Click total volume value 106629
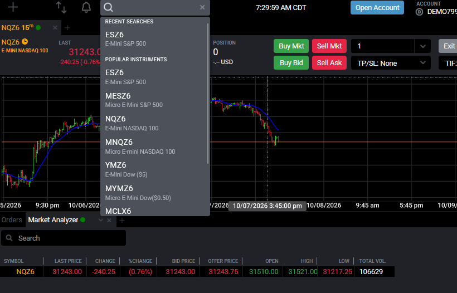The width and height of the screenshot is (457, 293). click(x=371, y=272)
